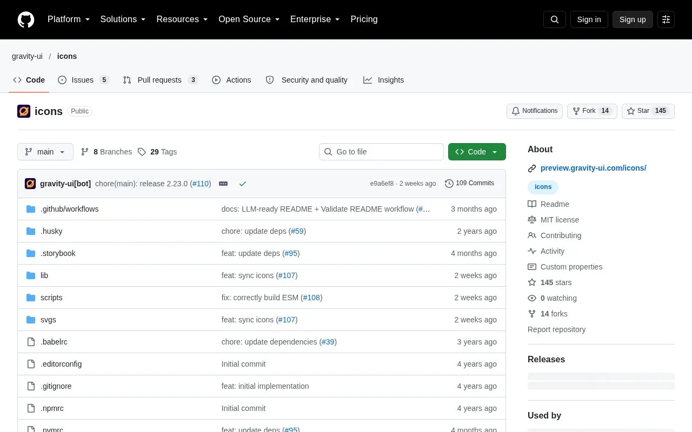
Task: Click the svgs folder icon
Action: click(31, 320)
